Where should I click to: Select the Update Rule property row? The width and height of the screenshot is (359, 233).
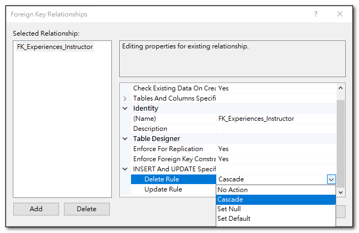point(174,189)
